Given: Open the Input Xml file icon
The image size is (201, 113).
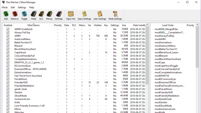Looking at the screenshot, I should pos(71,16).
